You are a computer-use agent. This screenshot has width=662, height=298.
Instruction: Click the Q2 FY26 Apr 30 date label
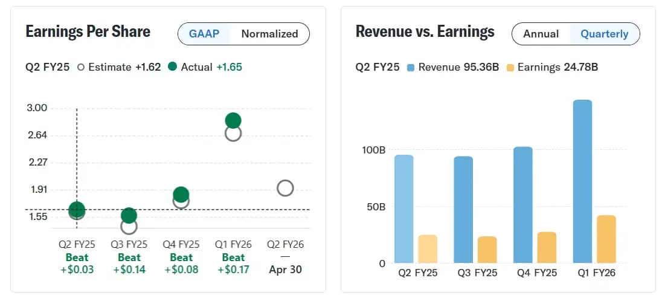click(285, 270)
